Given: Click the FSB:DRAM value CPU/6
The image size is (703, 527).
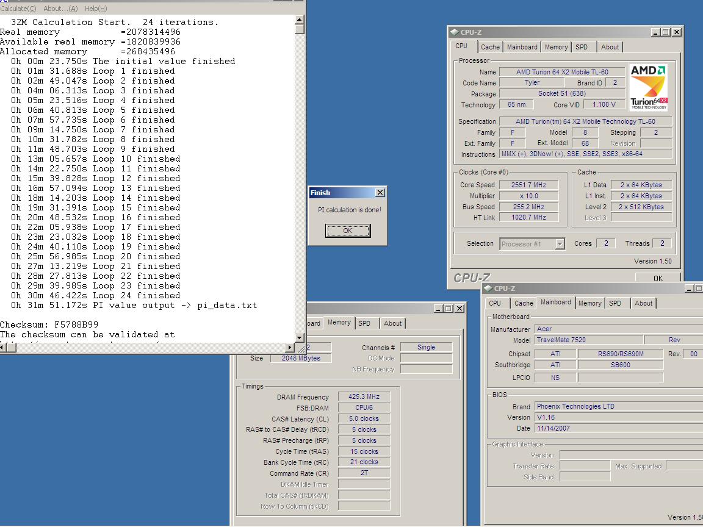Looking at the screenshot, I should click(x=364, y=407).
